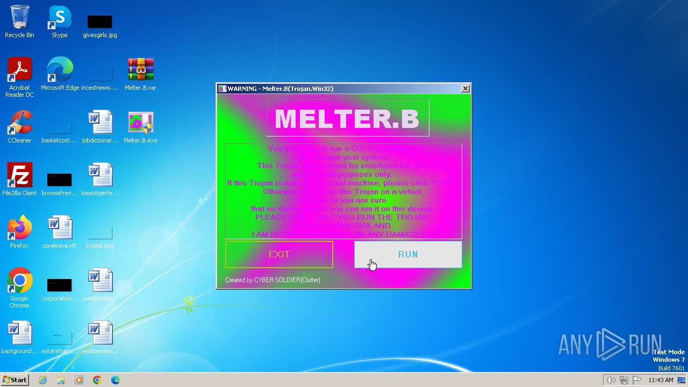The width and height of the screenshot is (688, 387).
Task: Click the warning message text box
Action: tap(343, 191)
